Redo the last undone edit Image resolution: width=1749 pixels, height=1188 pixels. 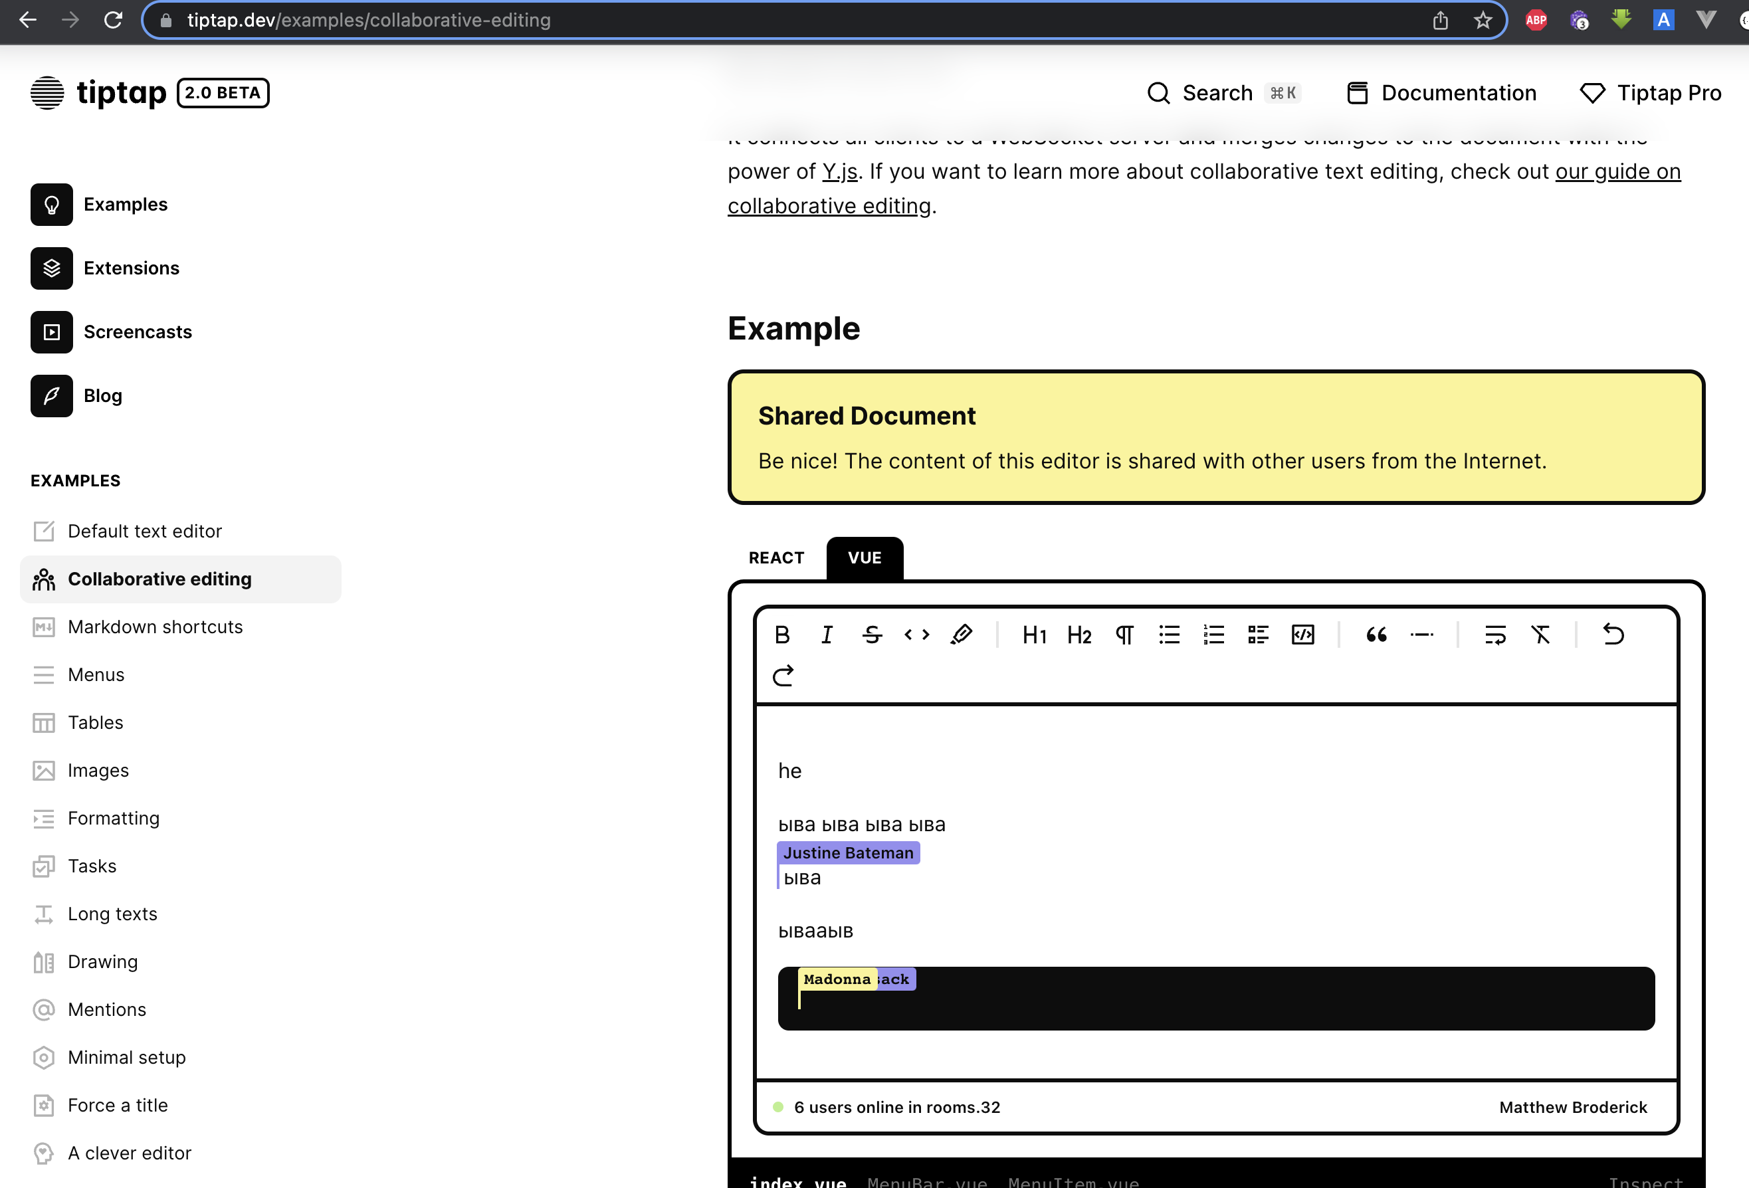pyautogui.click(x=783, y=676)
